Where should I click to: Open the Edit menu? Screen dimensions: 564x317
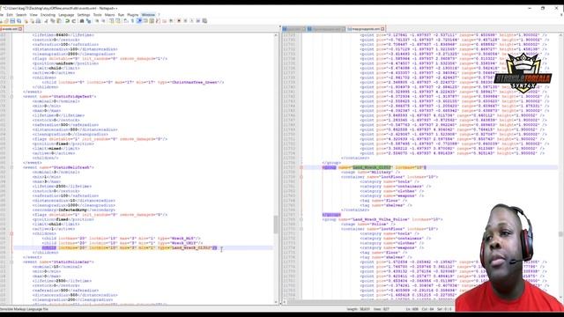tap(10, 15)
